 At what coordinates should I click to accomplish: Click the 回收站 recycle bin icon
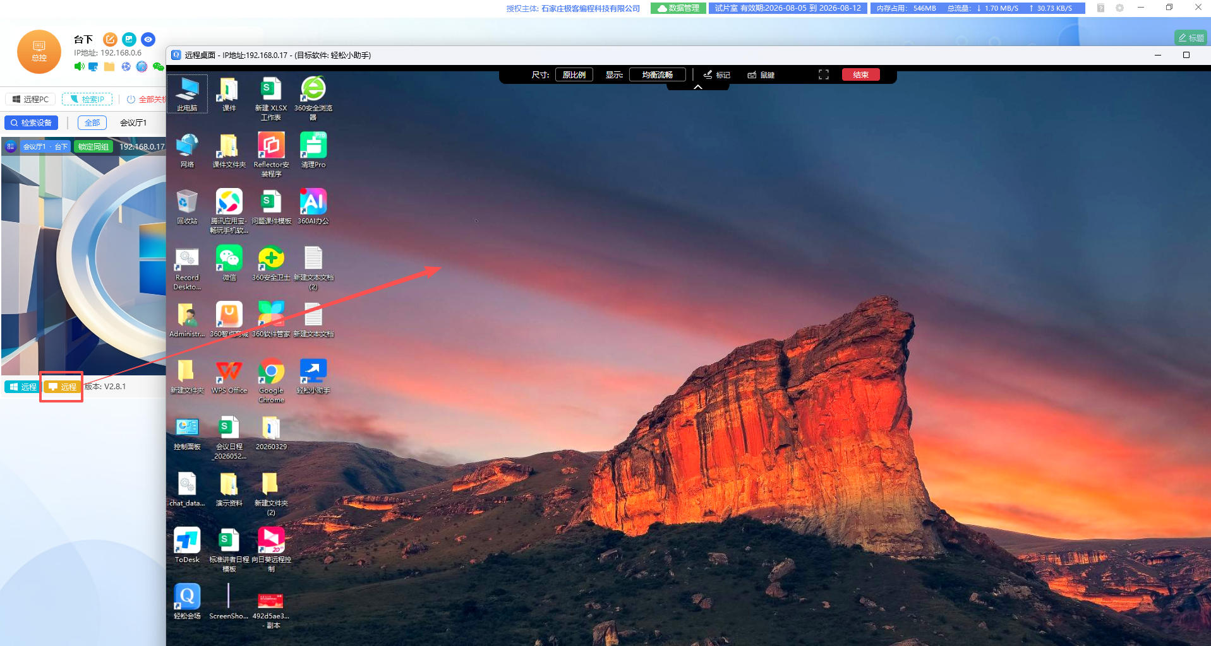pos(187,206)
